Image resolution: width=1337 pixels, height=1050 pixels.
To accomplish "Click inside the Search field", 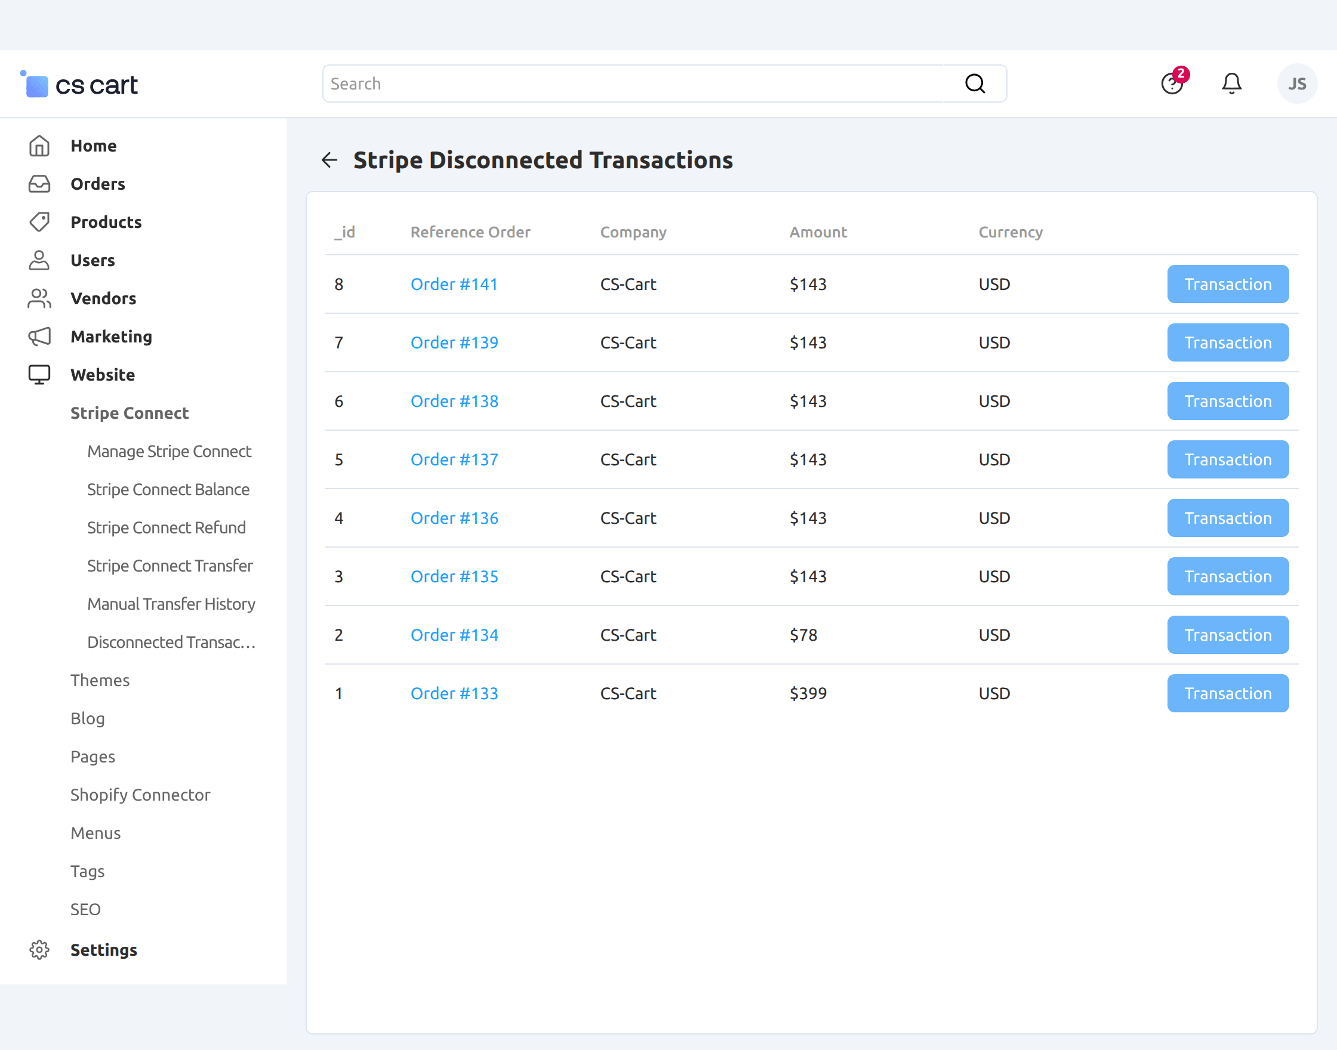I will pos(615,83).
